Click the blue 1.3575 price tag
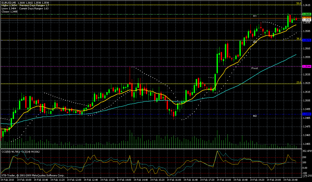312x182 pixels. point(307,40)
